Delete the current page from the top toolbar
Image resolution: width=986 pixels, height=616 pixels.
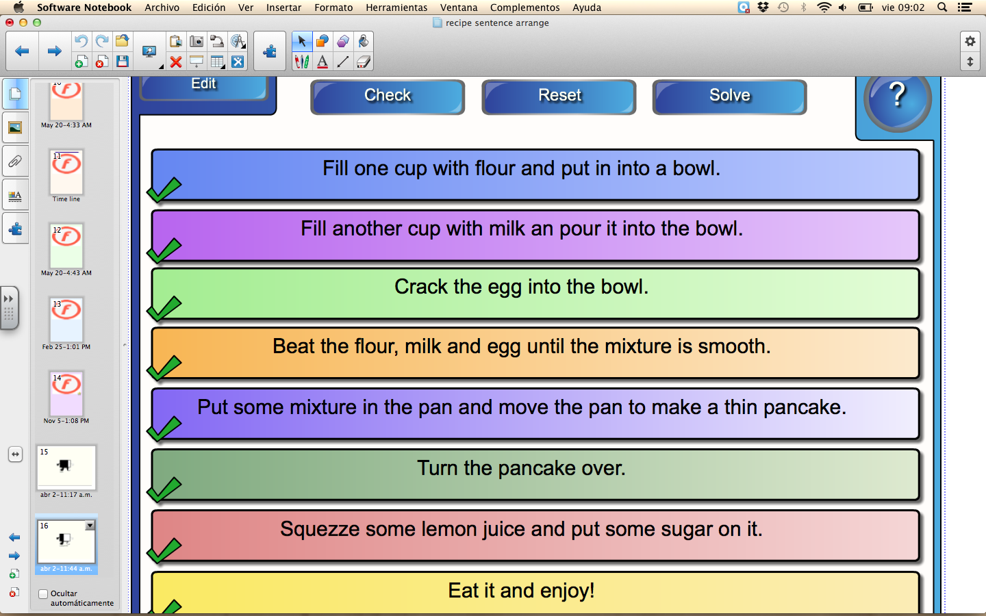coord(101,62)
